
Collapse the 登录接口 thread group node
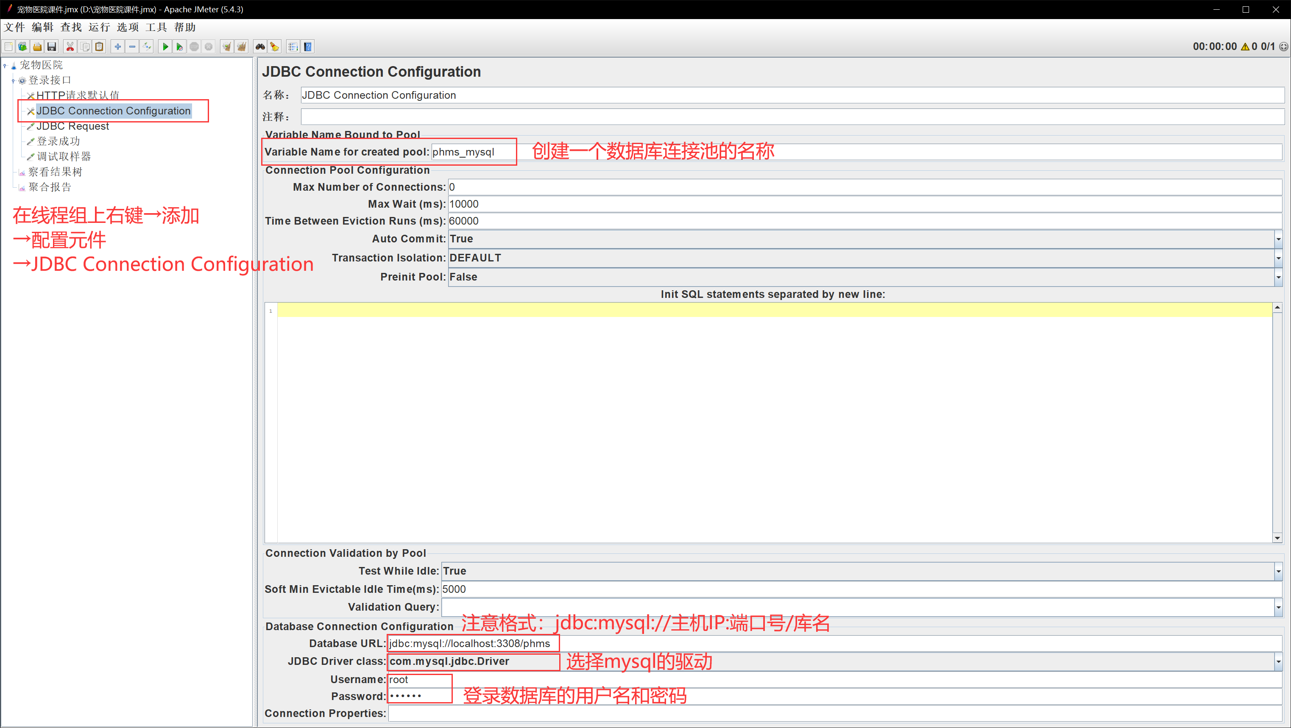tap(13, 81)
